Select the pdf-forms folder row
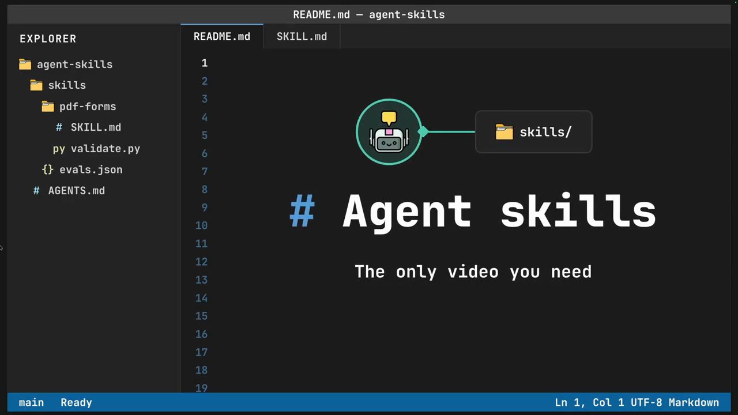 [x=94, y=106]
